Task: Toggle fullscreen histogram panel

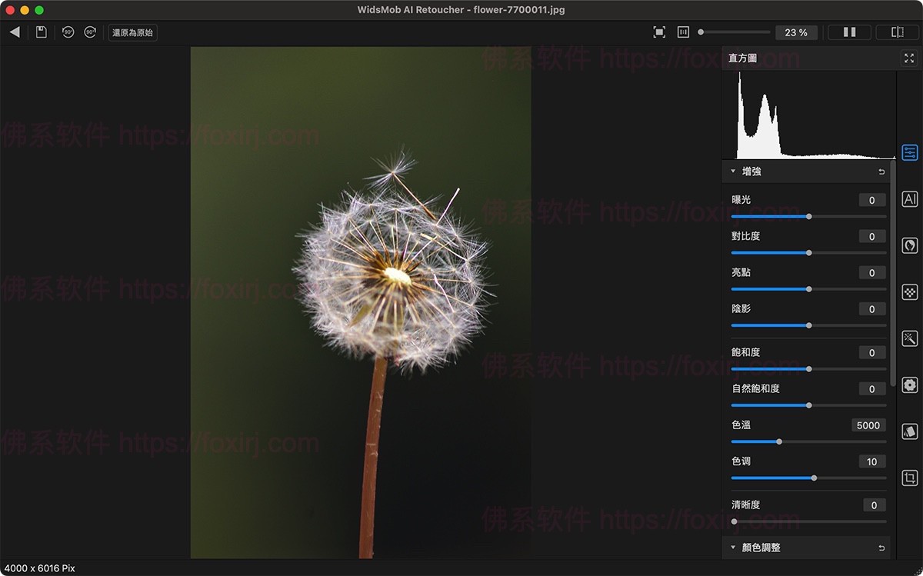Action: coord(909,58)
